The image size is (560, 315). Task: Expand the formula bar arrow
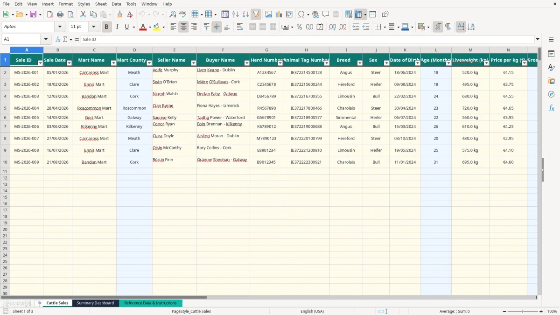click(x=538, y=40)
